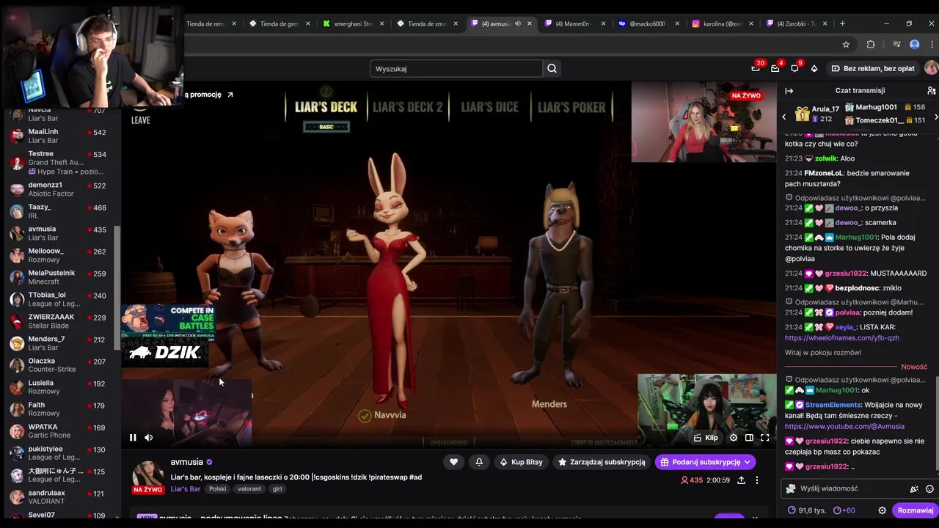Open the Prime loot crown icon
Viewport: 939px width, 528px height.
(x=756, y=68)
